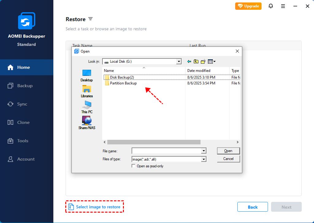The height and width of the screenshot is (223, 314).
Task: Open the View menu icon
Action: [x=212, y=61]
